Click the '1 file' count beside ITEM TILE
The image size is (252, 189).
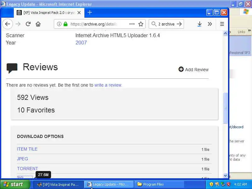(205, 149)
